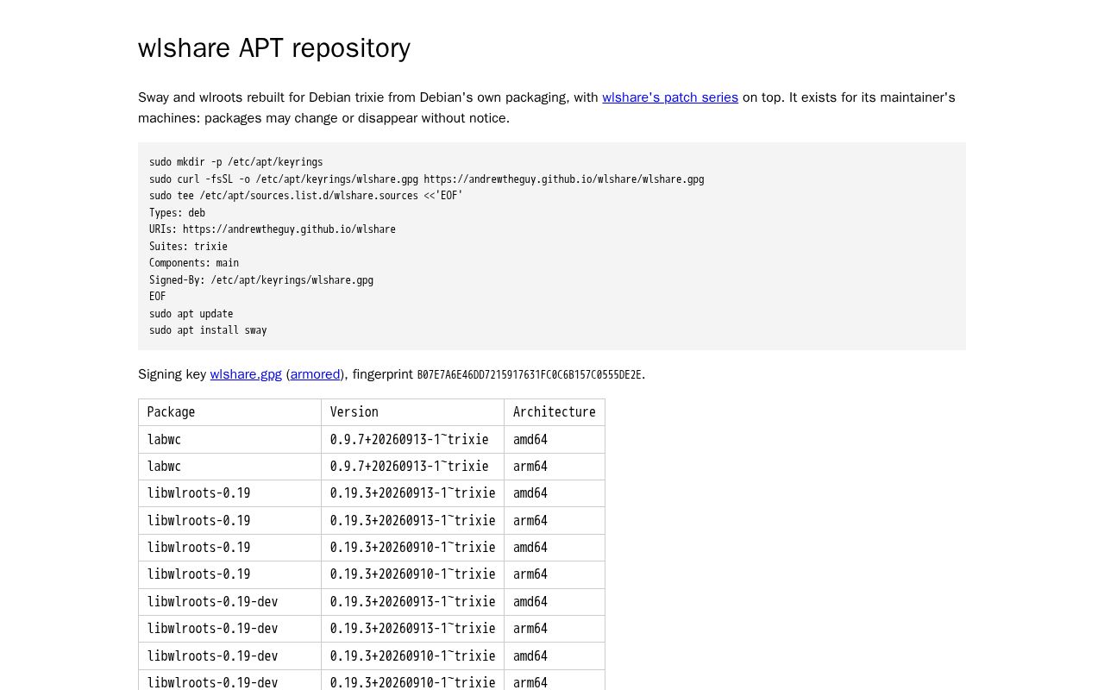The height and width of the screenshot is (690, 1104).
Task: Click the Version column header
Action: click(412, 412)
